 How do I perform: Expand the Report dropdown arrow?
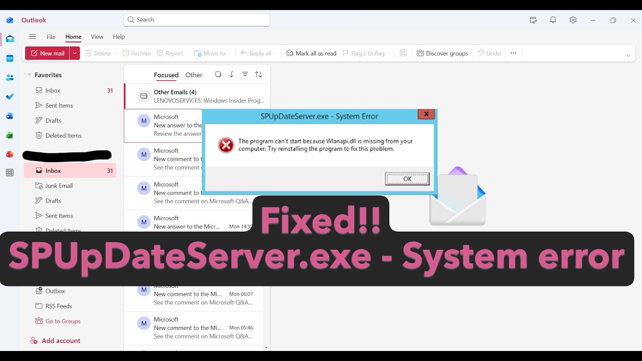pos(187,54)
